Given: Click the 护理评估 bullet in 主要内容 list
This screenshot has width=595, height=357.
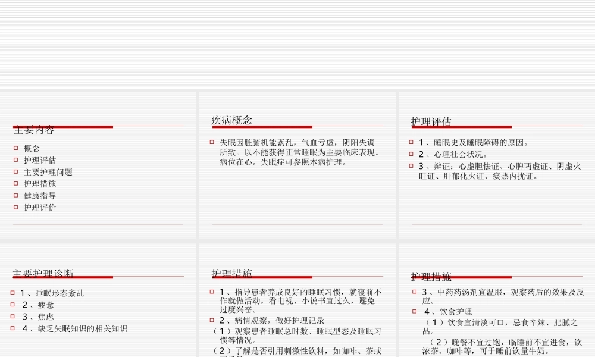Looking at the screenshot, I should tap(40, 160).
